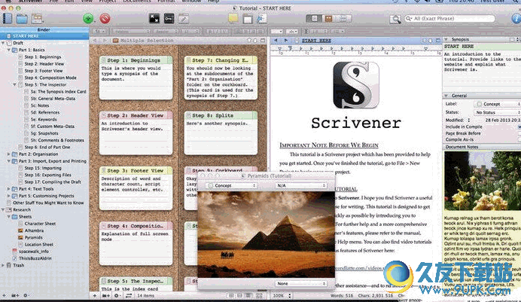Click the red Trash/delete toolbar icon
Image resolution: width=521 pixels, height=302 pixels.
(x=105, y=18)
